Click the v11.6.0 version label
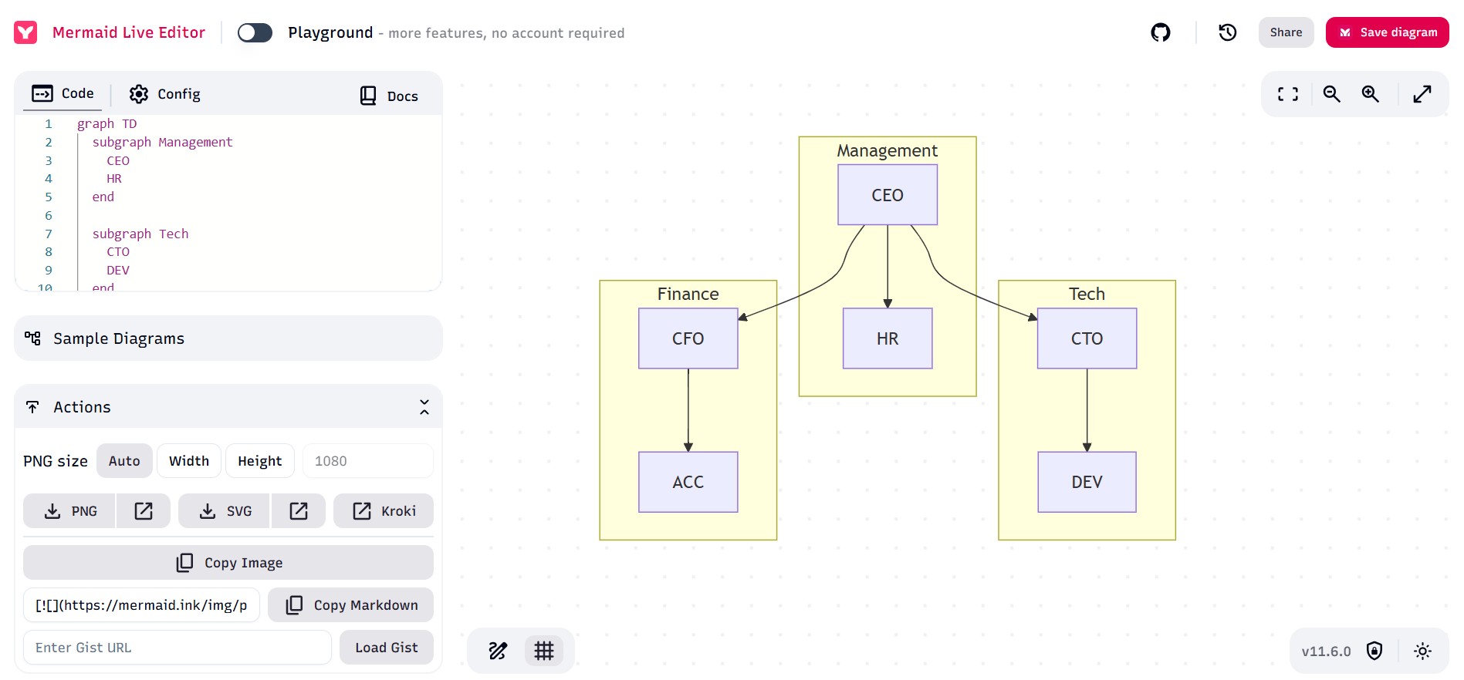 pos(1326,651)
